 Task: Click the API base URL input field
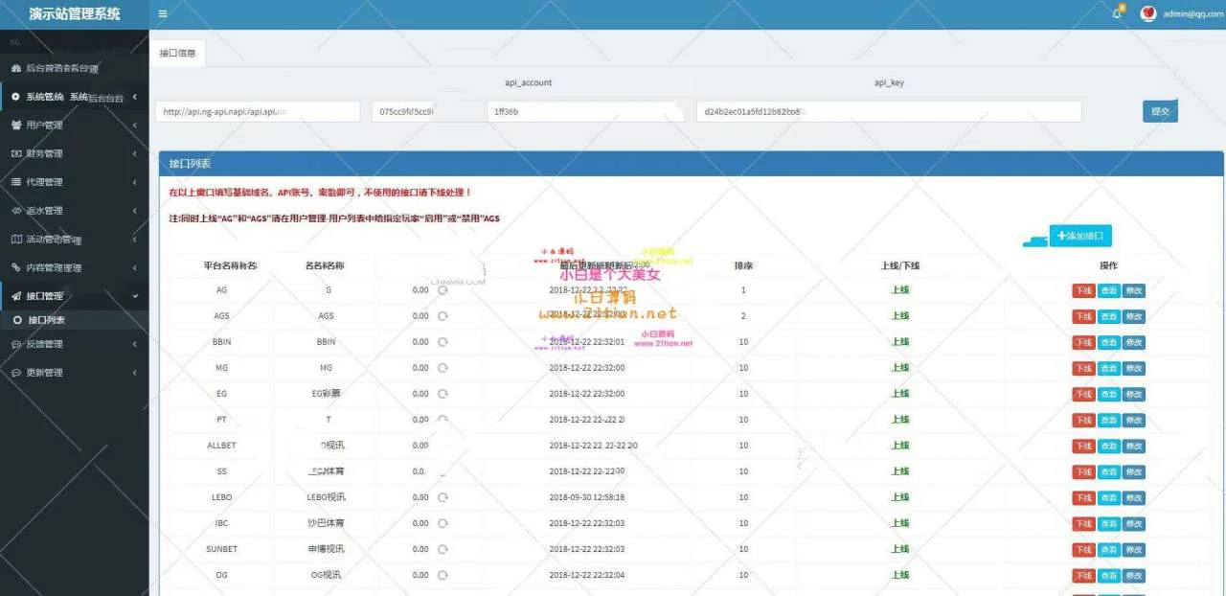point(258,111)
